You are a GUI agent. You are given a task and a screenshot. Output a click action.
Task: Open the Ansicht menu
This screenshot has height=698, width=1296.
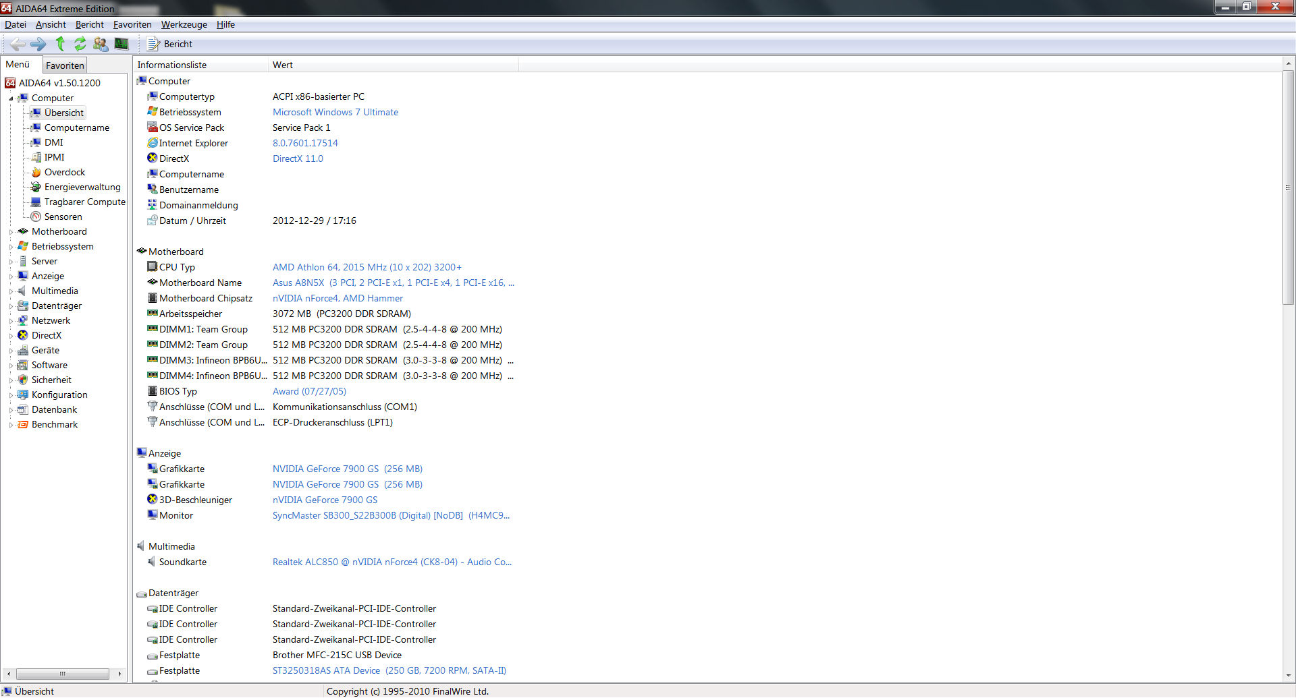click(51, 24)
